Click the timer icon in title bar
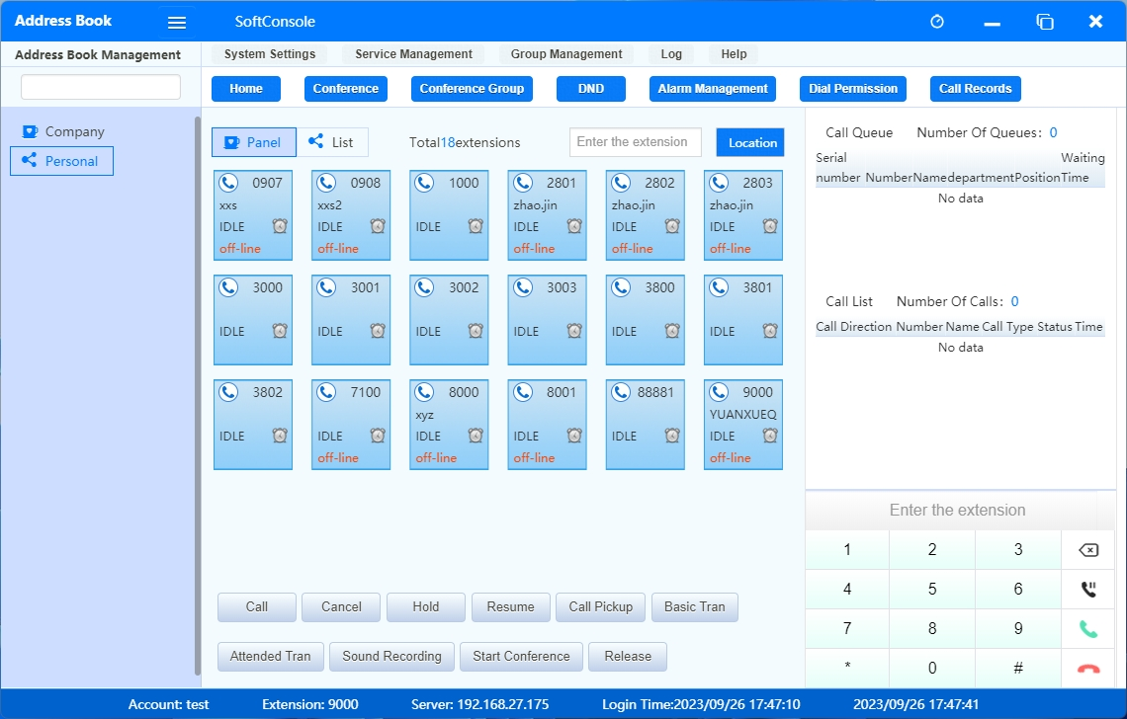This screenshot has height=719, width=1127. (937, 22)
